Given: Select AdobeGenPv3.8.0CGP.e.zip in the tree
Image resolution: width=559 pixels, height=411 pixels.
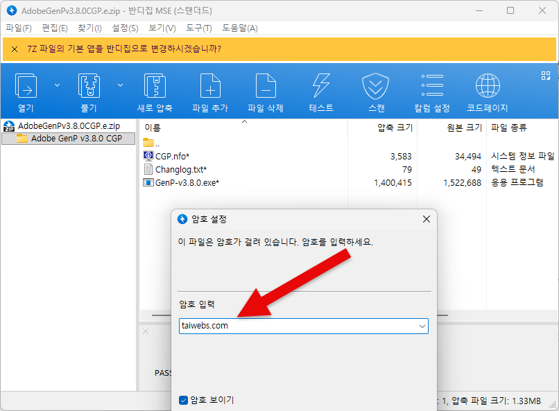Looking at the screenshot, I should [x=69, y=125].
